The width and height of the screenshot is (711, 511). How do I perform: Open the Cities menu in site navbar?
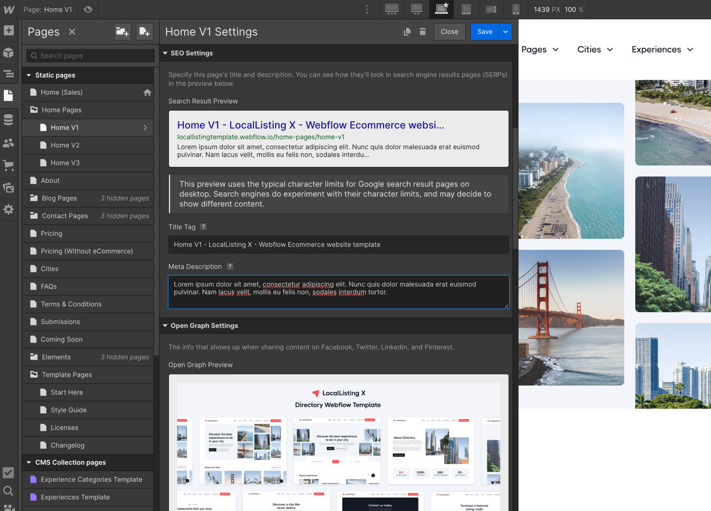[x=595, y=49]
